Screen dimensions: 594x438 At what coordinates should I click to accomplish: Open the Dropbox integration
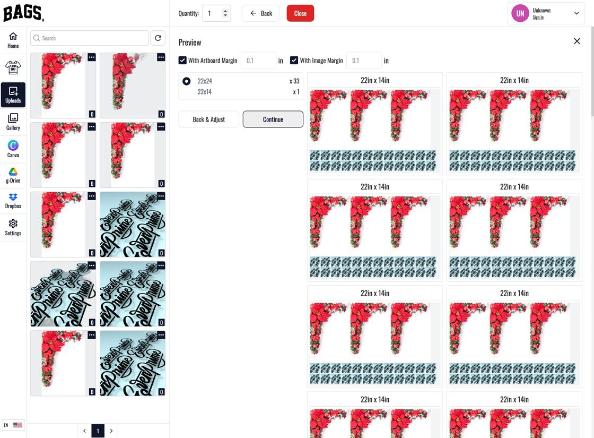pos(13,201)
